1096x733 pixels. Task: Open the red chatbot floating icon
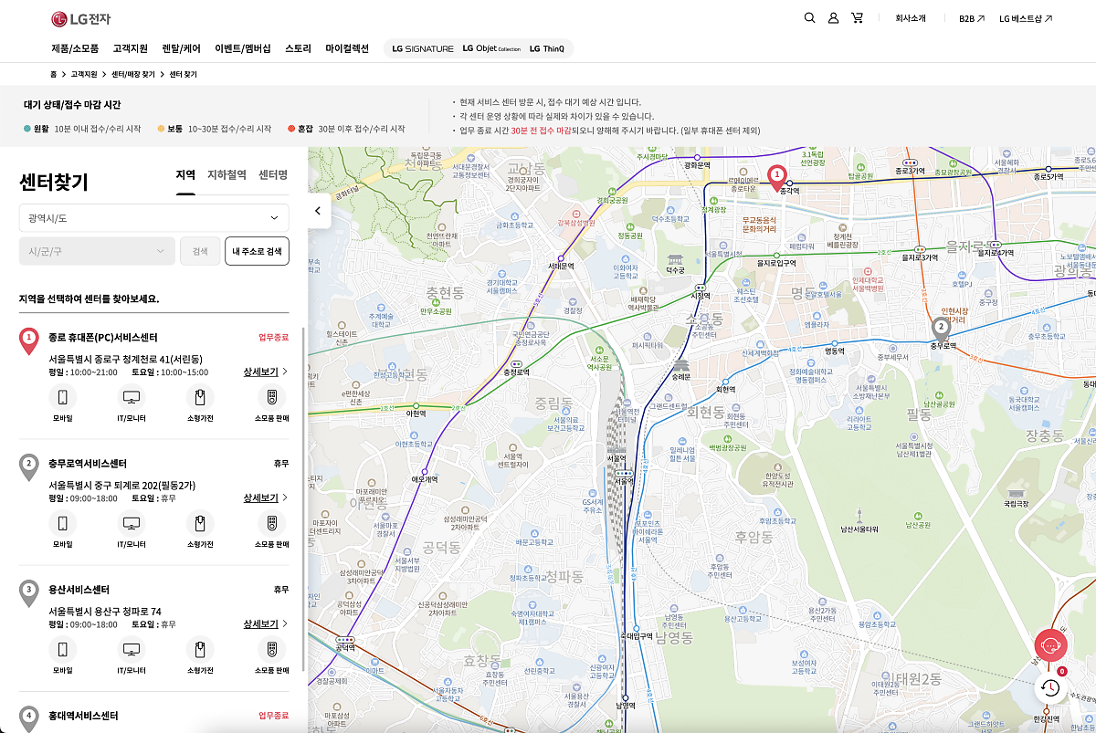(1050, 645)
